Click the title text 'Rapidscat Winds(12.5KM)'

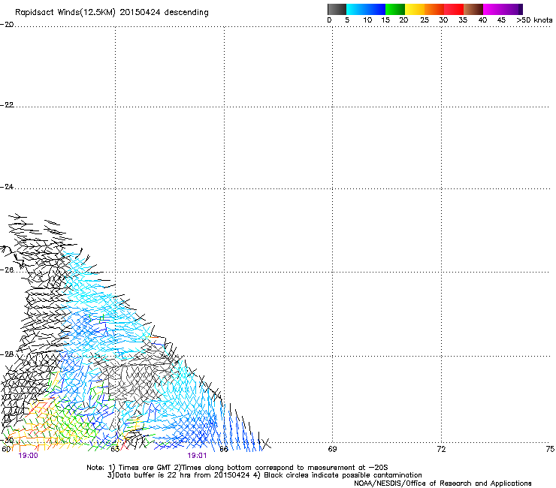click(65, 13)
